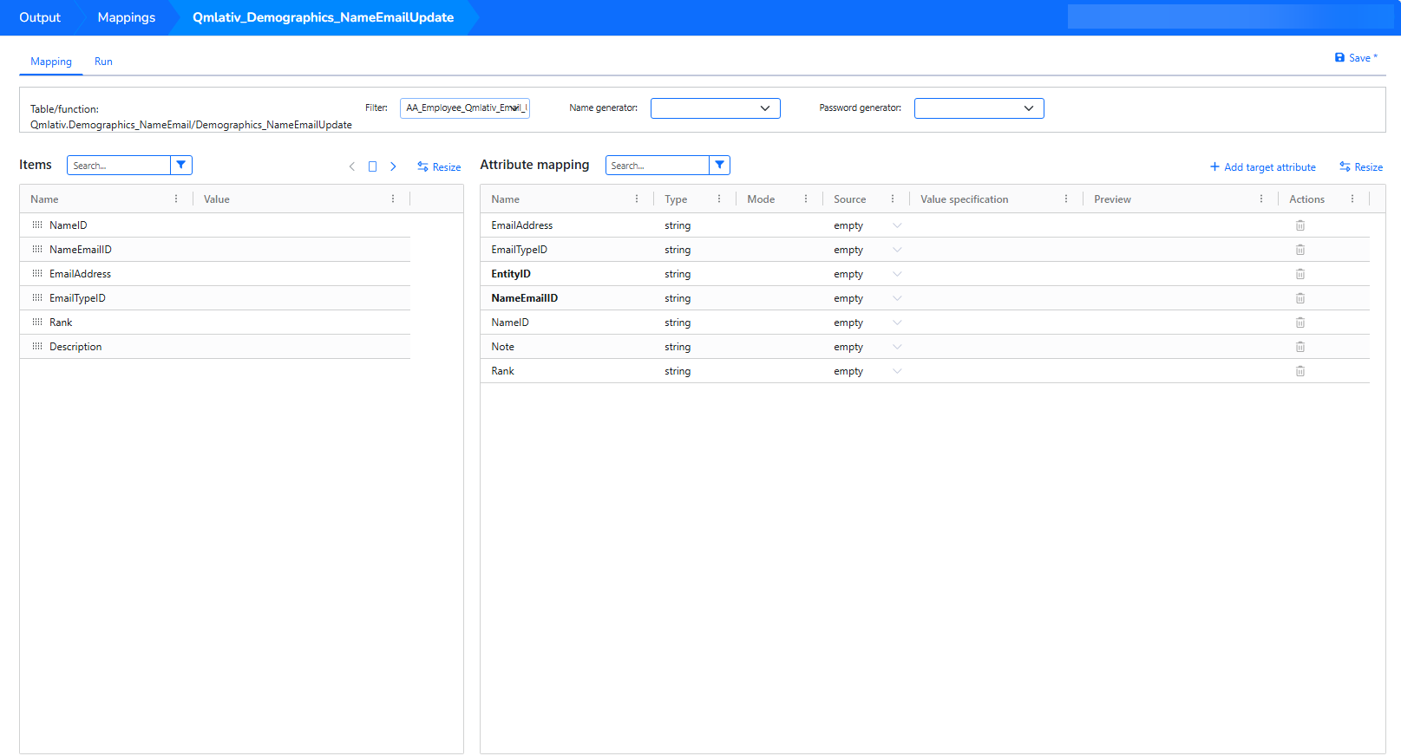Image resolution: width=1401 pixels, height=756 pixels.
Task: Select the NameEmailID item row
Action: tap(215, 250)
